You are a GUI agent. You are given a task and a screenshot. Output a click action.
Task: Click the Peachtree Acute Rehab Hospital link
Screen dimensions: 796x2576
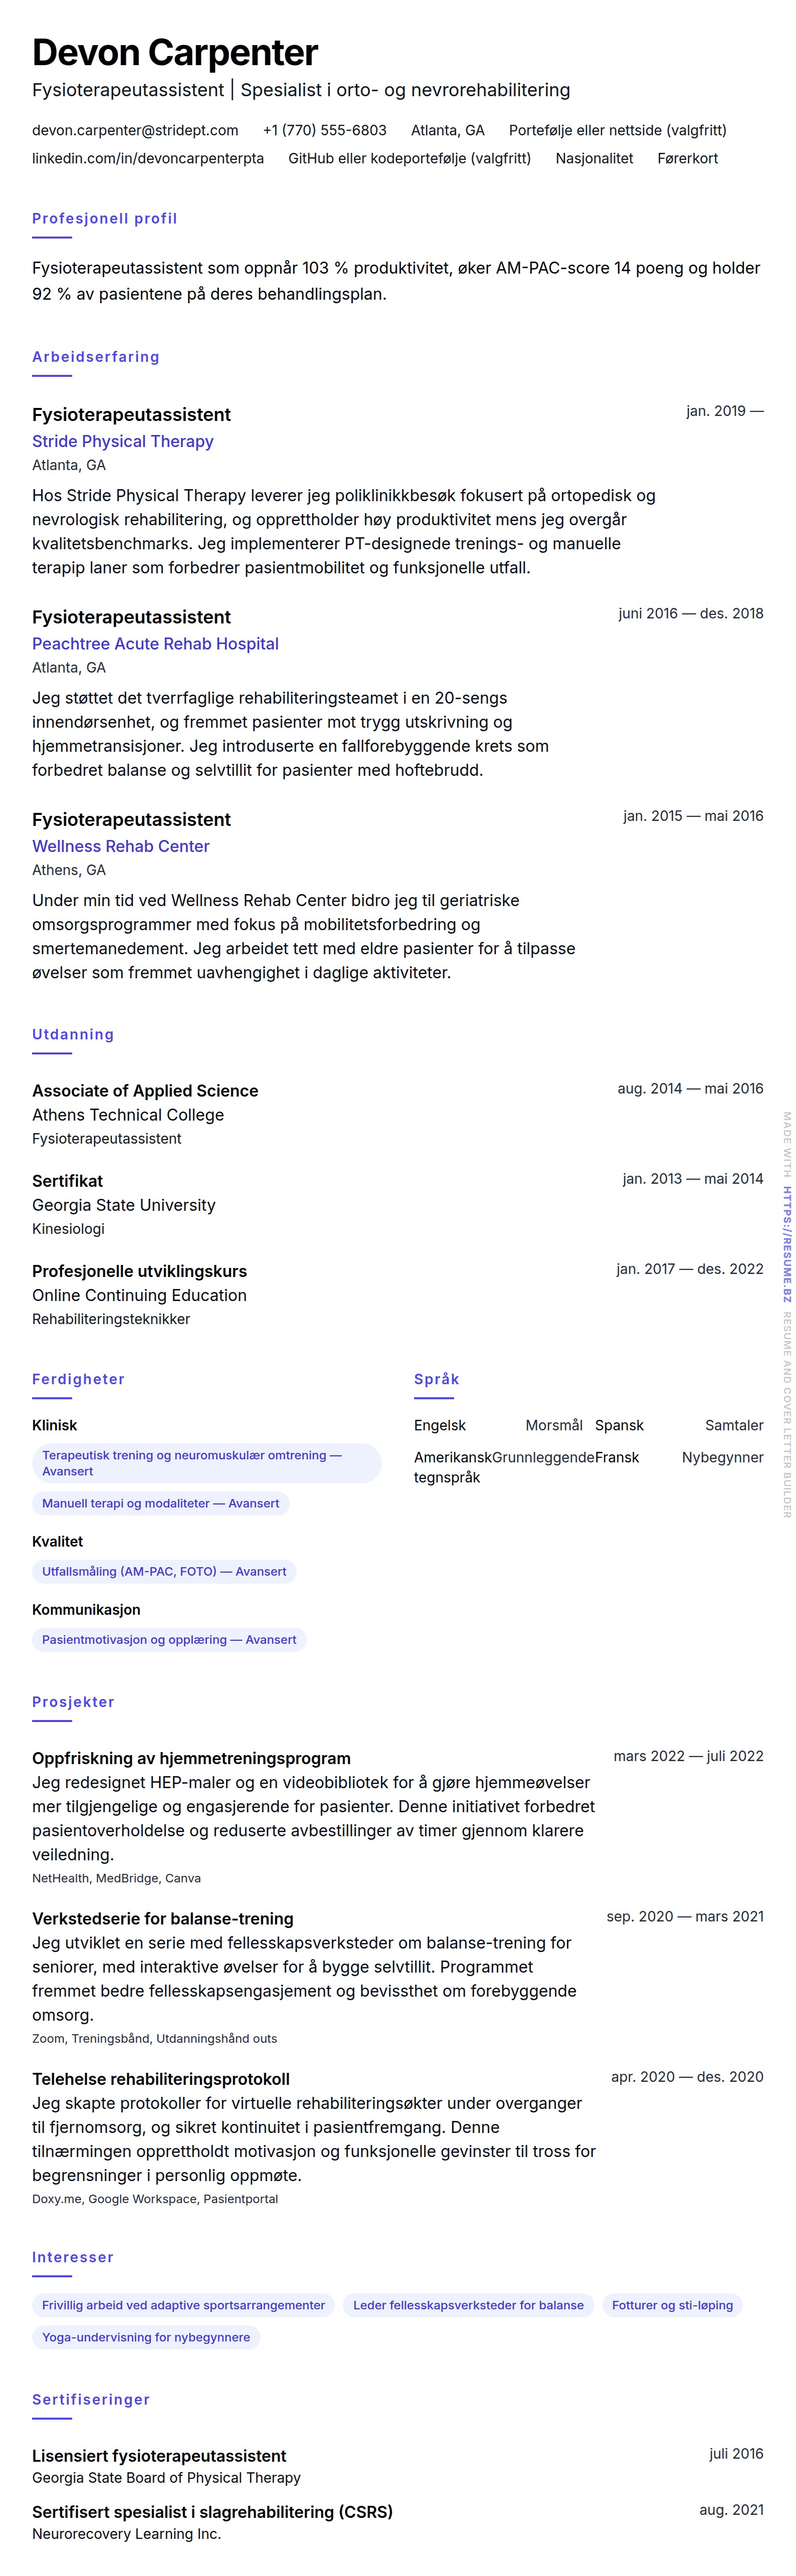[x=155, y=644]
